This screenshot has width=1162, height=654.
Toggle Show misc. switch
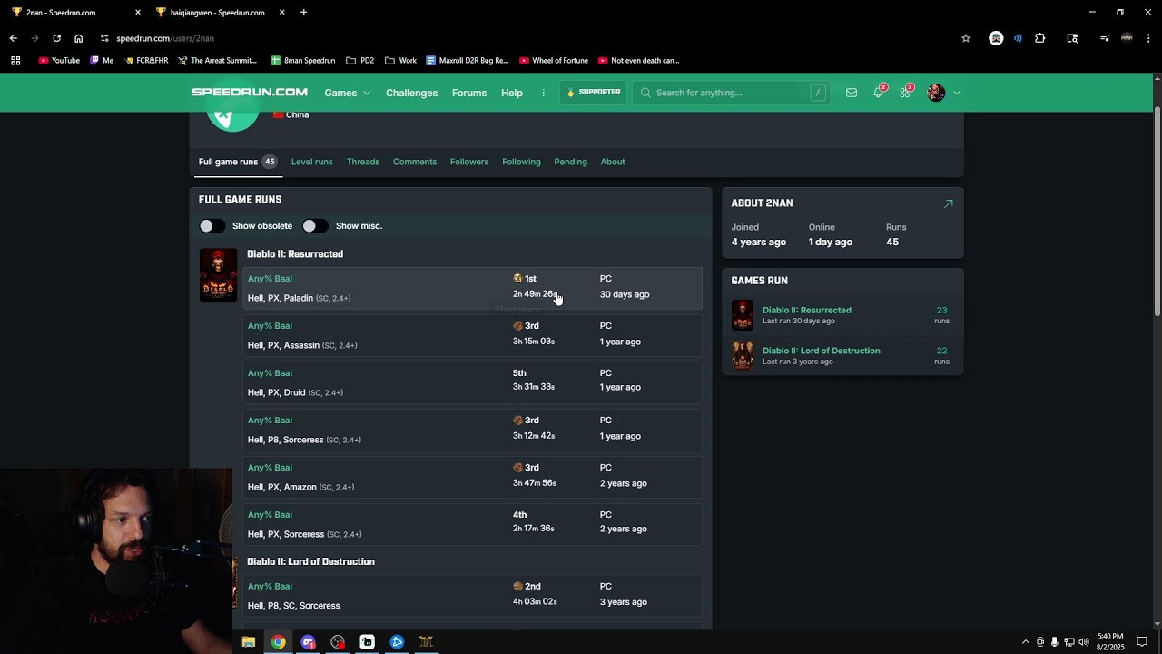(x=315, y=225)
